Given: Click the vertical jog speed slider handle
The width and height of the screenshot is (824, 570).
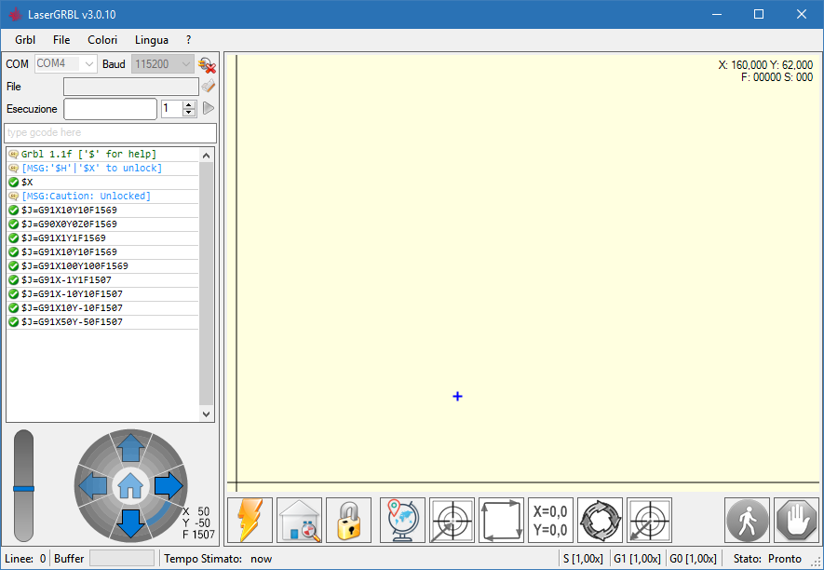Looking at the screenshot, I should (23, 489).
